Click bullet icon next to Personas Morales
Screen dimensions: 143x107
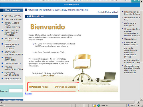(56, 87)
